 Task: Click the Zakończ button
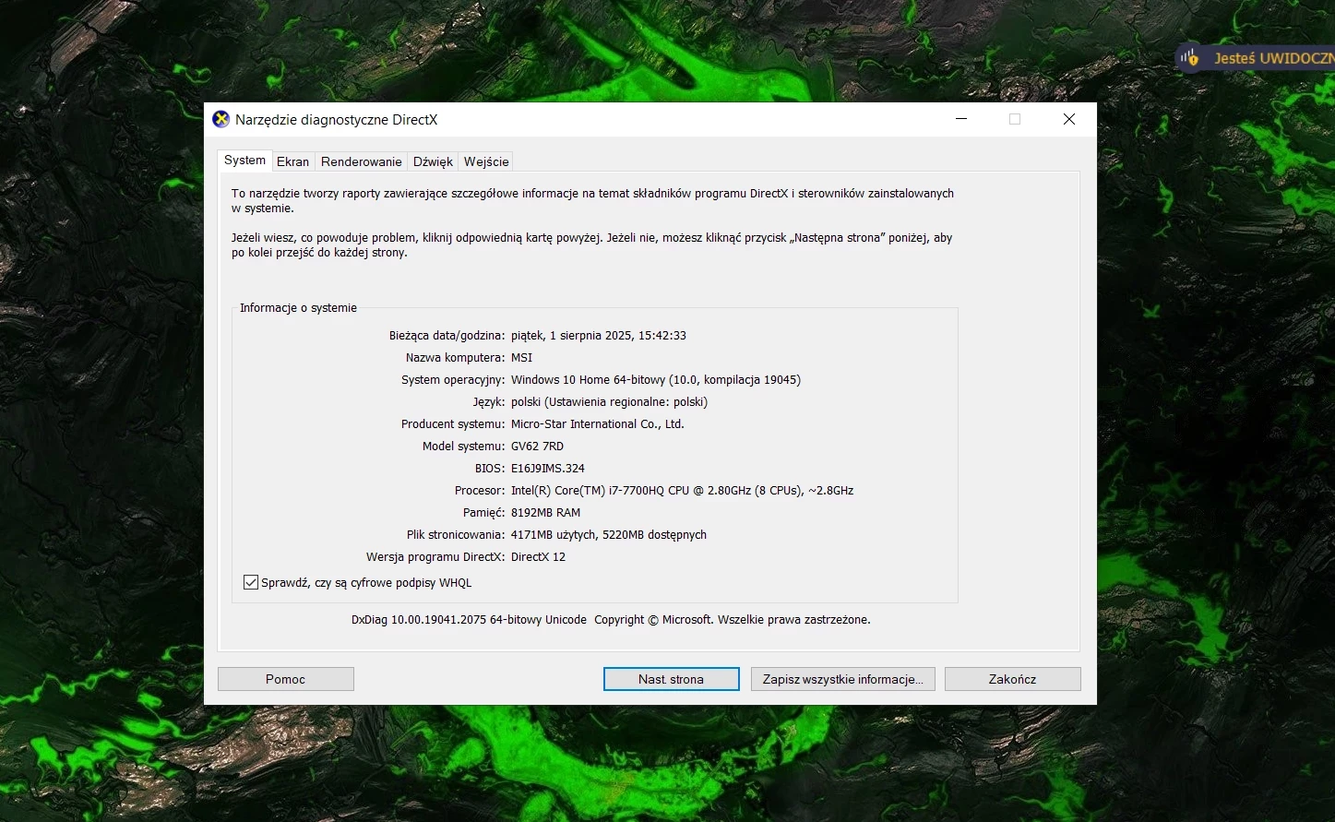(x=1013, y=679)
